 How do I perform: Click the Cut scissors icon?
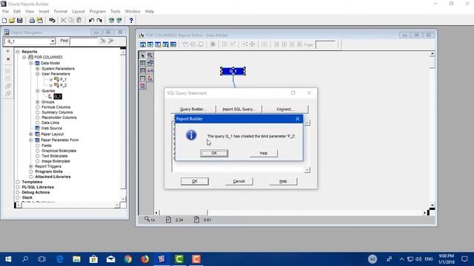[64, 21]
